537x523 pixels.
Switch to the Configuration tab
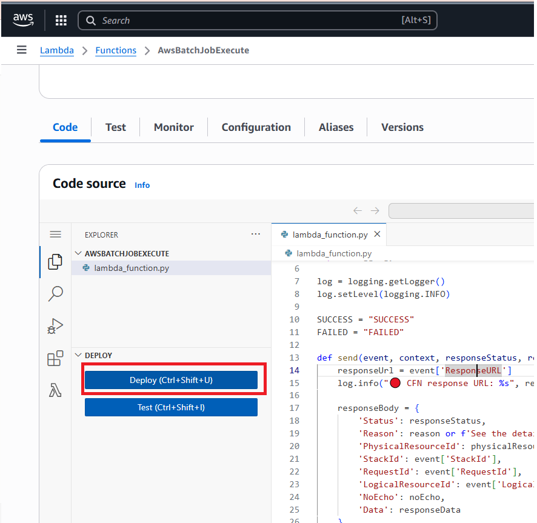point(256,127)
